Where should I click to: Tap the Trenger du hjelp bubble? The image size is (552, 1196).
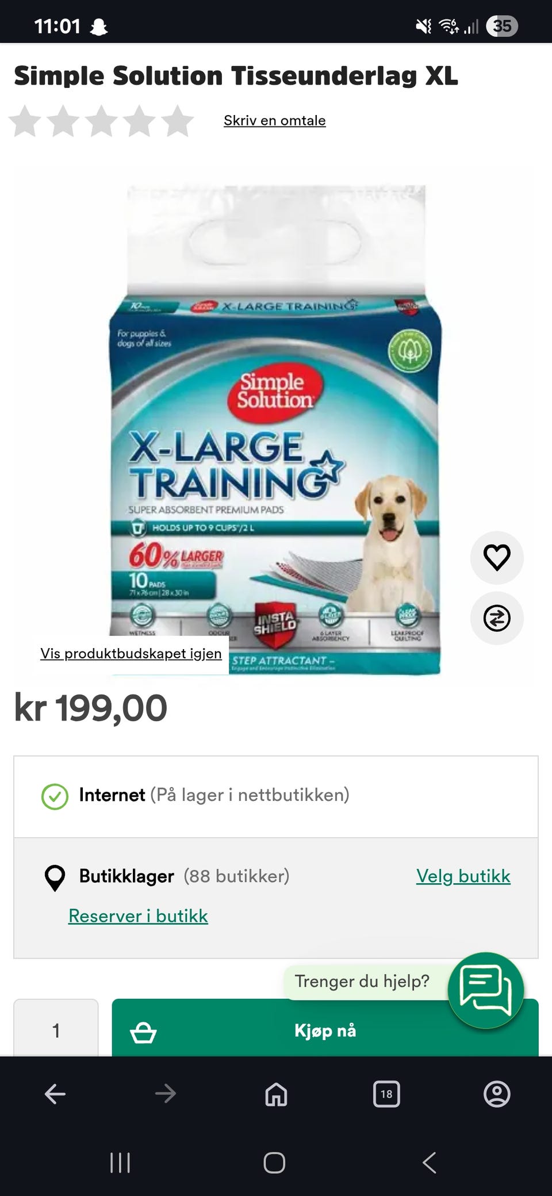[362, 982]
